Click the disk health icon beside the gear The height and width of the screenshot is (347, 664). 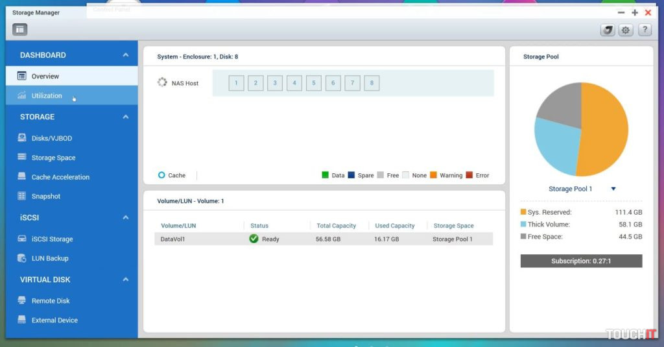(607, 30)
